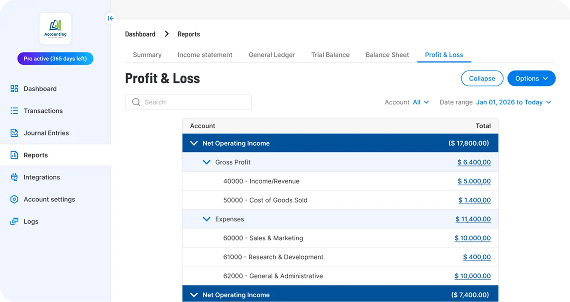Collapse the sidebar with the arrow icon
The image size is (570, 302).
tap(111, 18)
